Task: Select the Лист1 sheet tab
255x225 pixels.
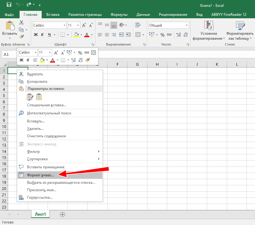Action: pos(40,214)
